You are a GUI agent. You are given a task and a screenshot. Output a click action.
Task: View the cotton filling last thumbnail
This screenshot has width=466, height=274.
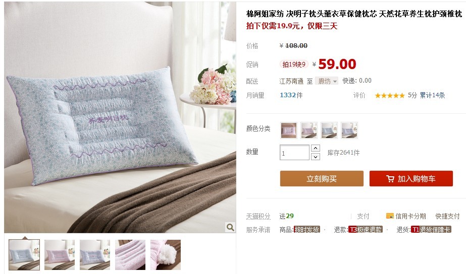point(166,255)
